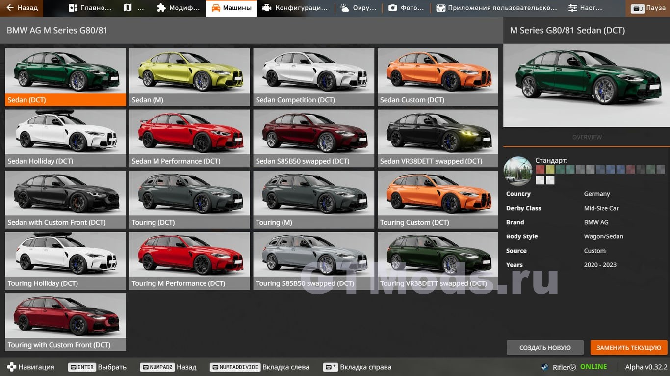Screen dimensions: 670x376
Task: Click the ЗАМЕНИТЬ ТЕКУЩУЮ replace current button
Action: click(629, 348)
